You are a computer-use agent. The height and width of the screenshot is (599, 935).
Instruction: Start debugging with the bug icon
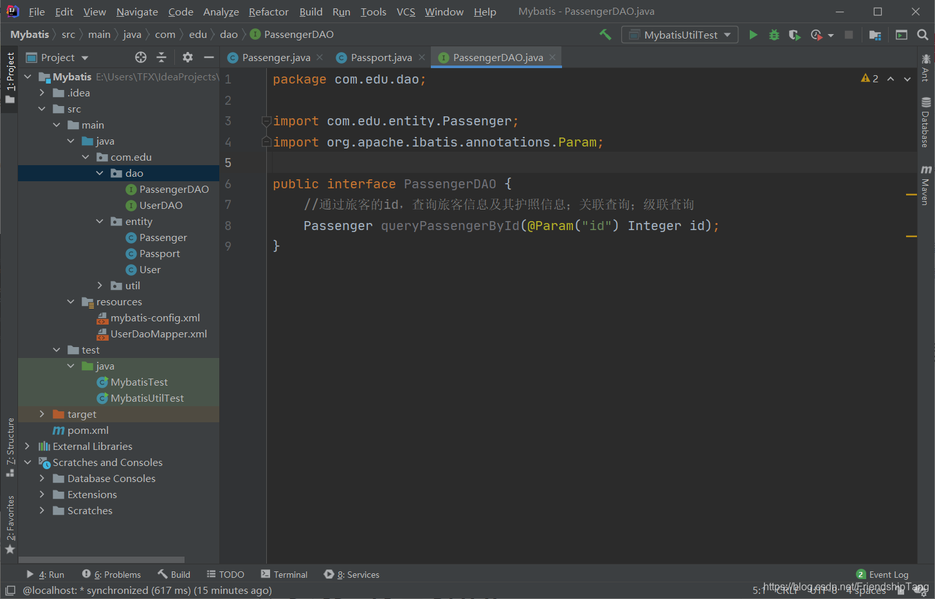774,35
